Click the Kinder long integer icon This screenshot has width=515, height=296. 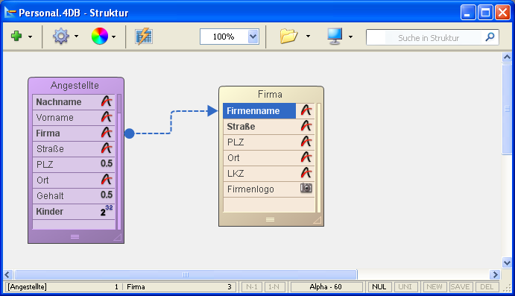tap(107, 210)
